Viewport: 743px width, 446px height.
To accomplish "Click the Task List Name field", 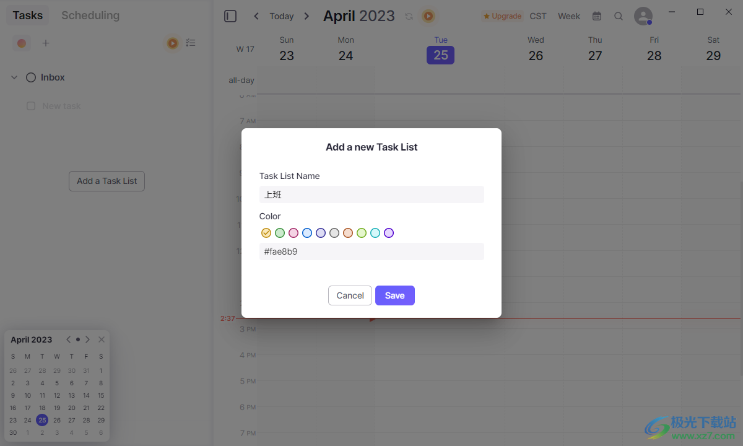I will [x=371, y=195].
